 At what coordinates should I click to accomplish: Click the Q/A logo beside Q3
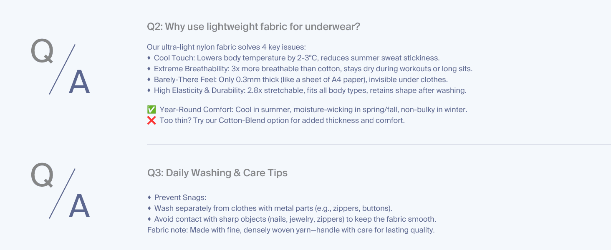tap(61, 192)
